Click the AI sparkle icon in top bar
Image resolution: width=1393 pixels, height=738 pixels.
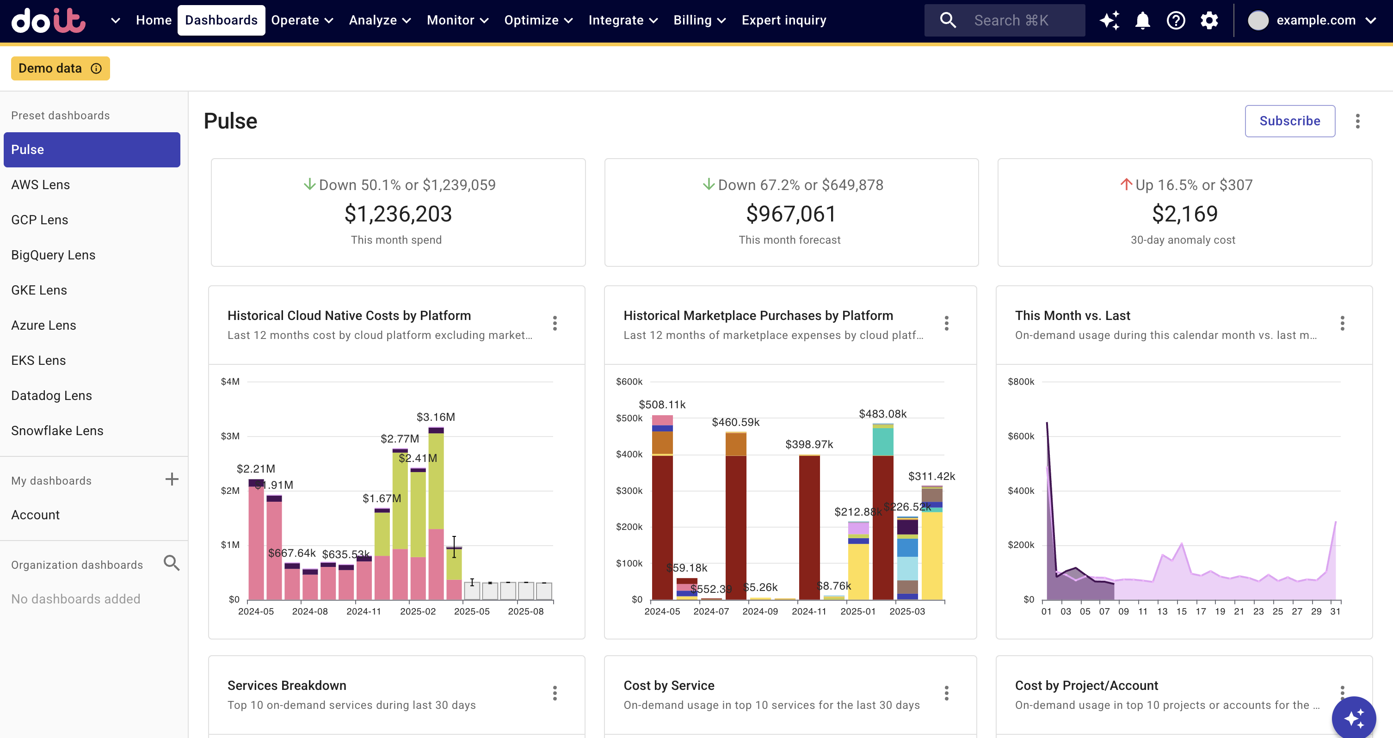click(x=1109, y=20)
